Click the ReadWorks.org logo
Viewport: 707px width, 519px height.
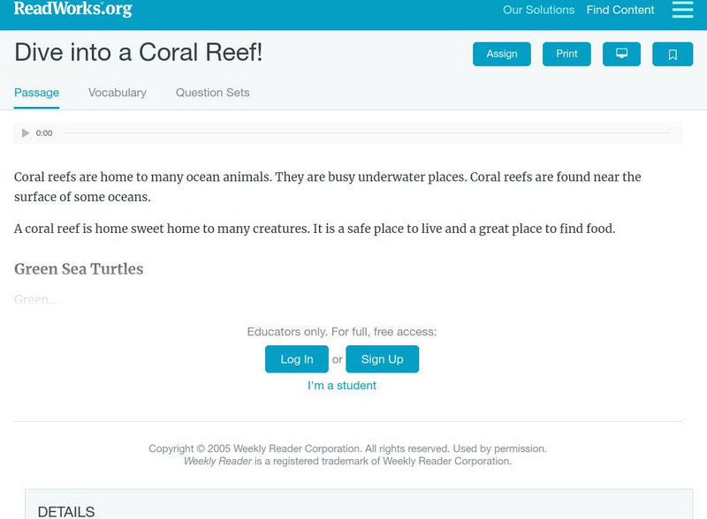click(x=73, y=10)
